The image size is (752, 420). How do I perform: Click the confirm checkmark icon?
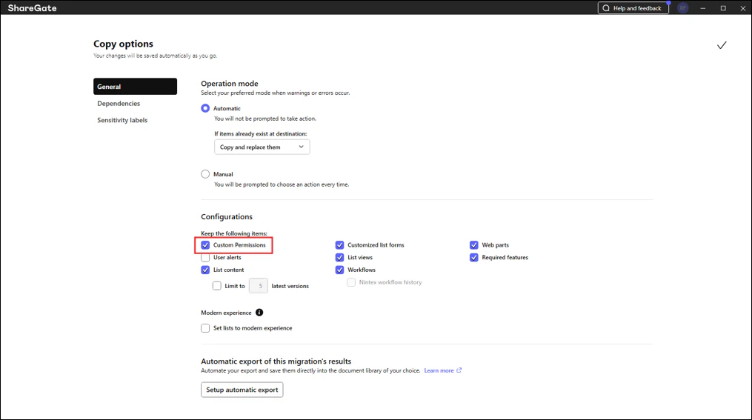click(x=722, y=45)
